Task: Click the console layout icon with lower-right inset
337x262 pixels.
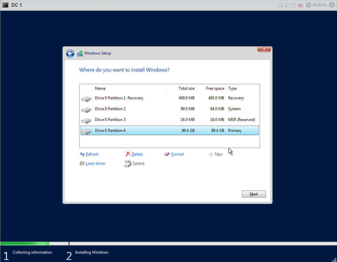Action: click(281, 5)
